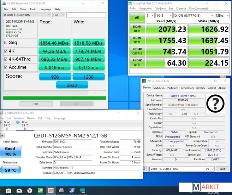Open the Tools menu in AS SSD
Screen dimensions: 232x195
(32, 9)
